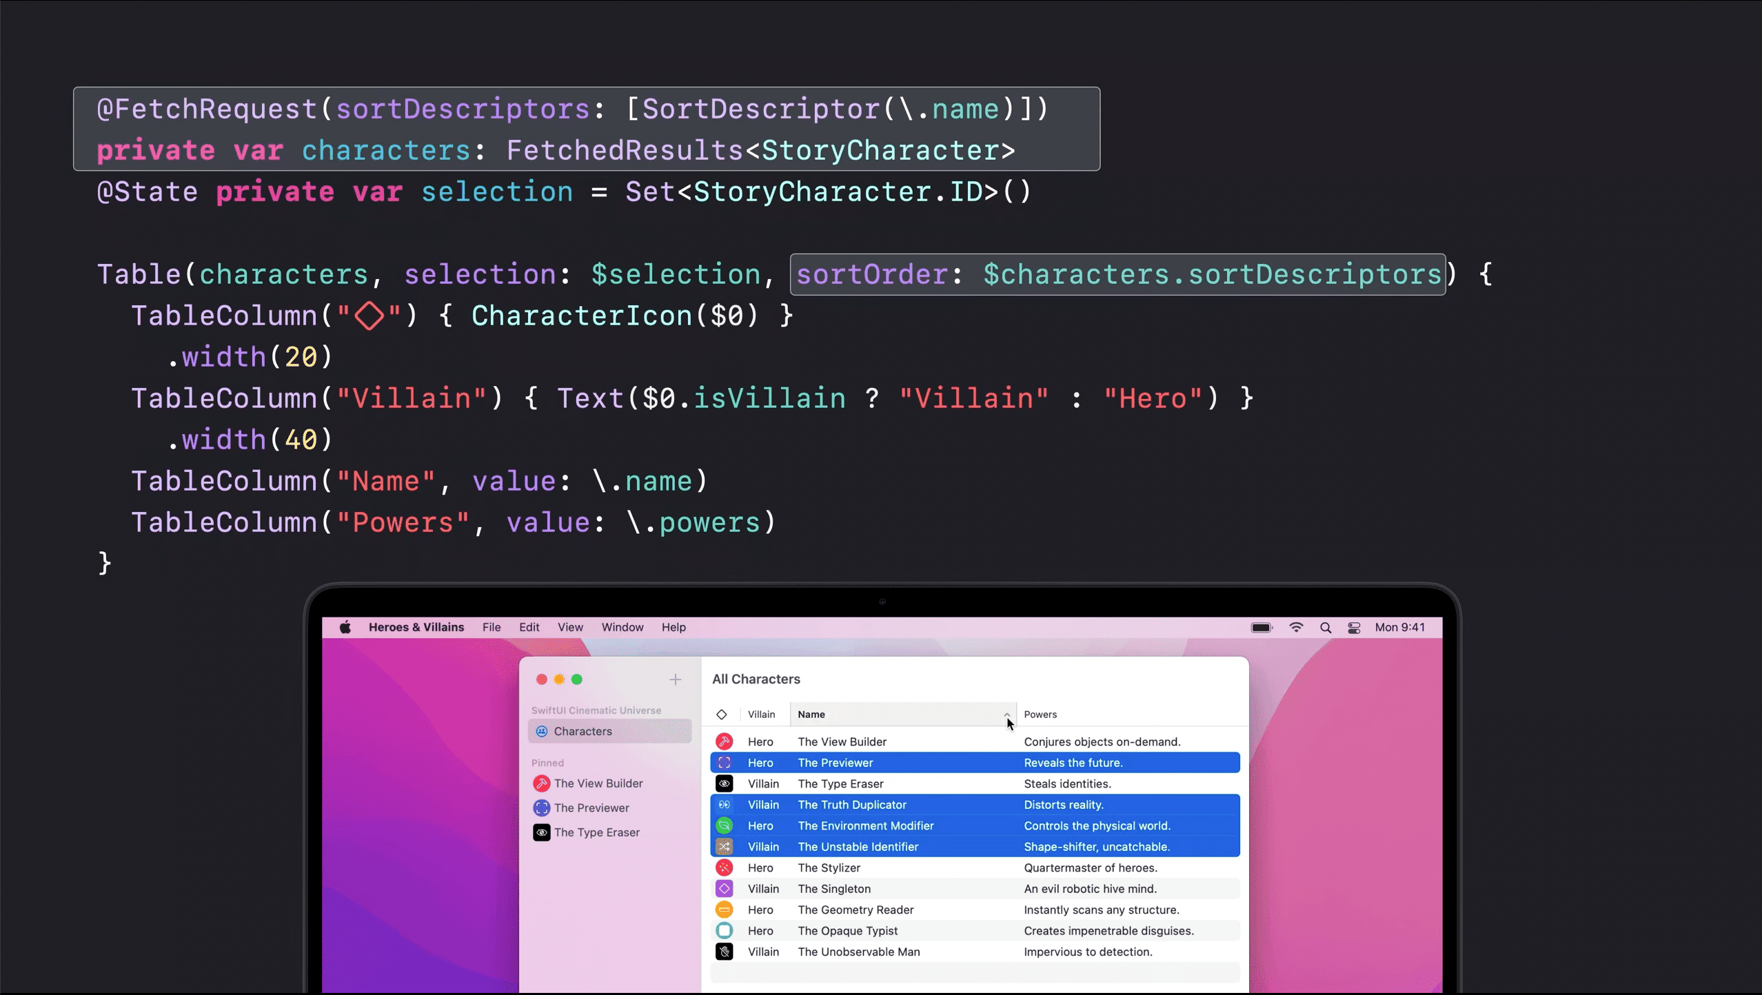Click The Truth Duplicator row icon
The height and width of the screenshot is (995, 1762).
point(724,805)
